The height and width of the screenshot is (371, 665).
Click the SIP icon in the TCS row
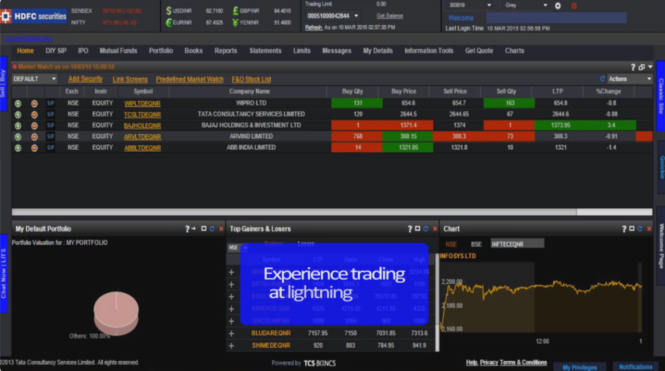point(51,114)
